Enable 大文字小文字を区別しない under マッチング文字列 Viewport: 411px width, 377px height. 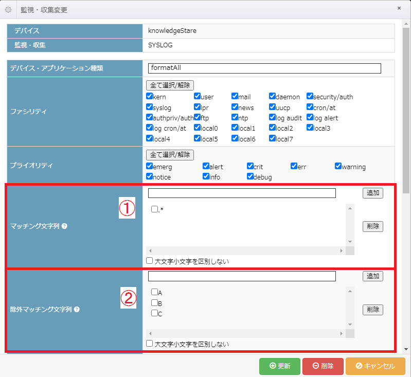point(149,261)
